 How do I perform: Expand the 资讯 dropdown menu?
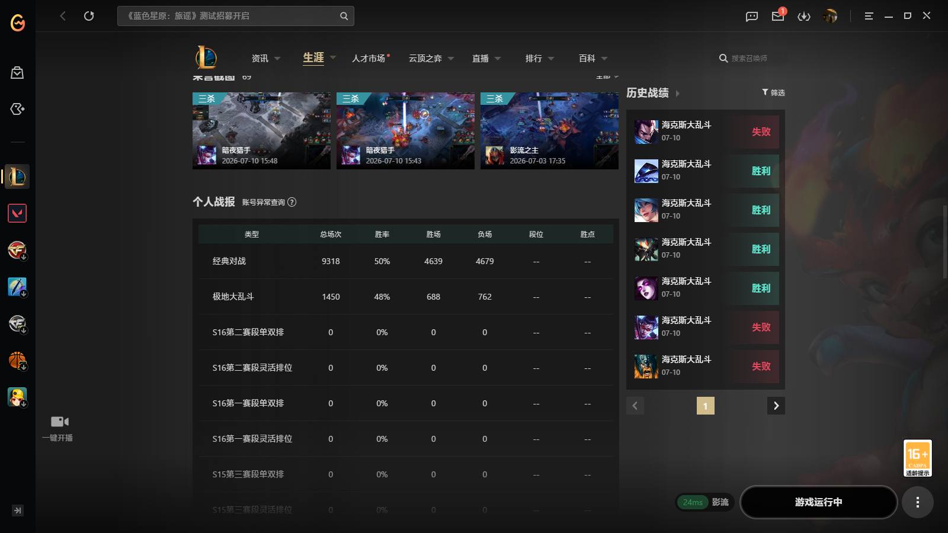pos(277,59)
